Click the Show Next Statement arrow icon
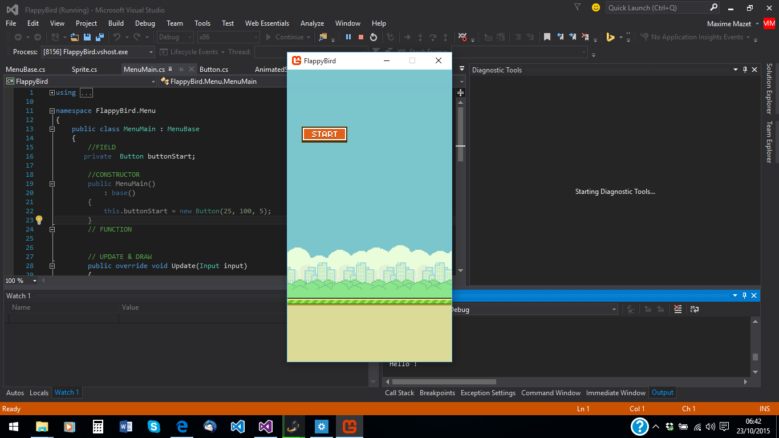The width and height of the screenshot is (779, 438). 407,36
